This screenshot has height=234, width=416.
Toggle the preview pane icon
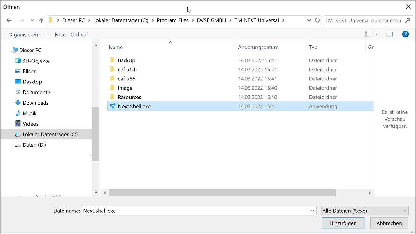[x=390, y=34]
